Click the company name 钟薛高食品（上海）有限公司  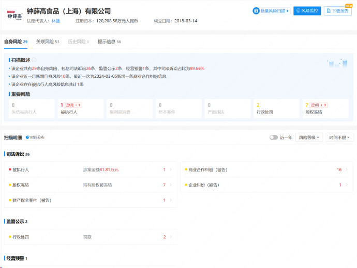pyautogui.click(x=69, y=11)
